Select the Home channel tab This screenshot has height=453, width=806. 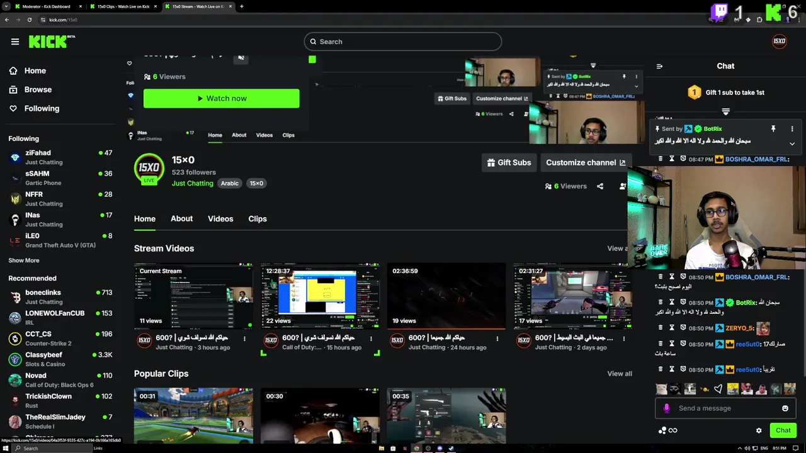(x=145, y=219)
